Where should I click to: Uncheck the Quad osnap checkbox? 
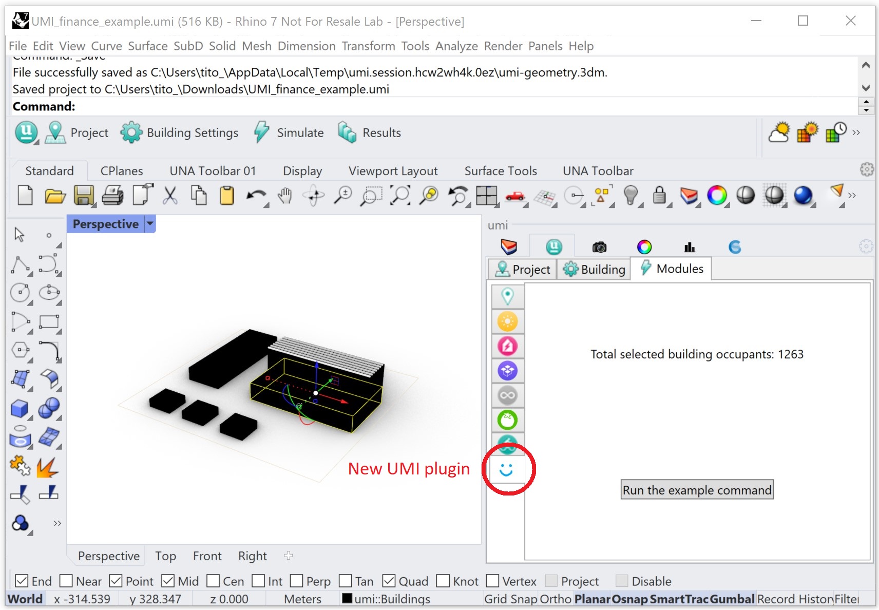(x=389, y=581)
